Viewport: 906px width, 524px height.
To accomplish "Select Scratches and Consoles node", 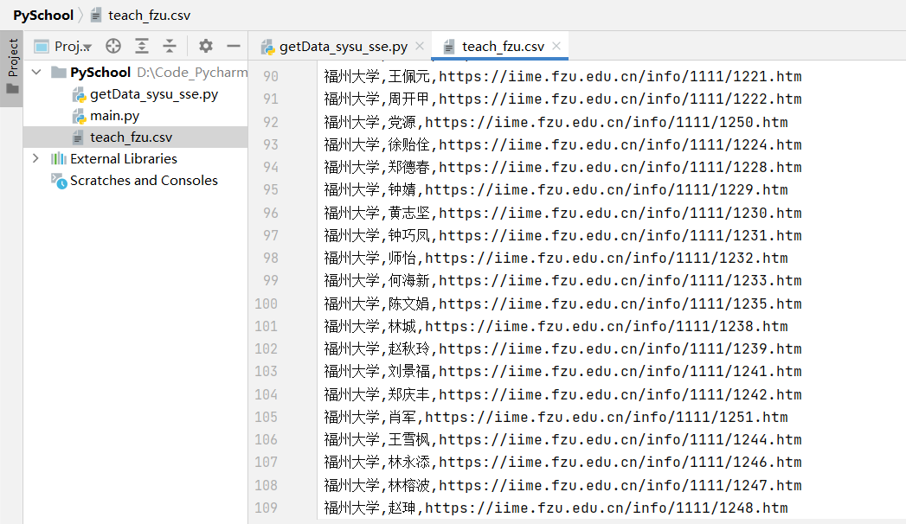I will [x=144, y=181].
